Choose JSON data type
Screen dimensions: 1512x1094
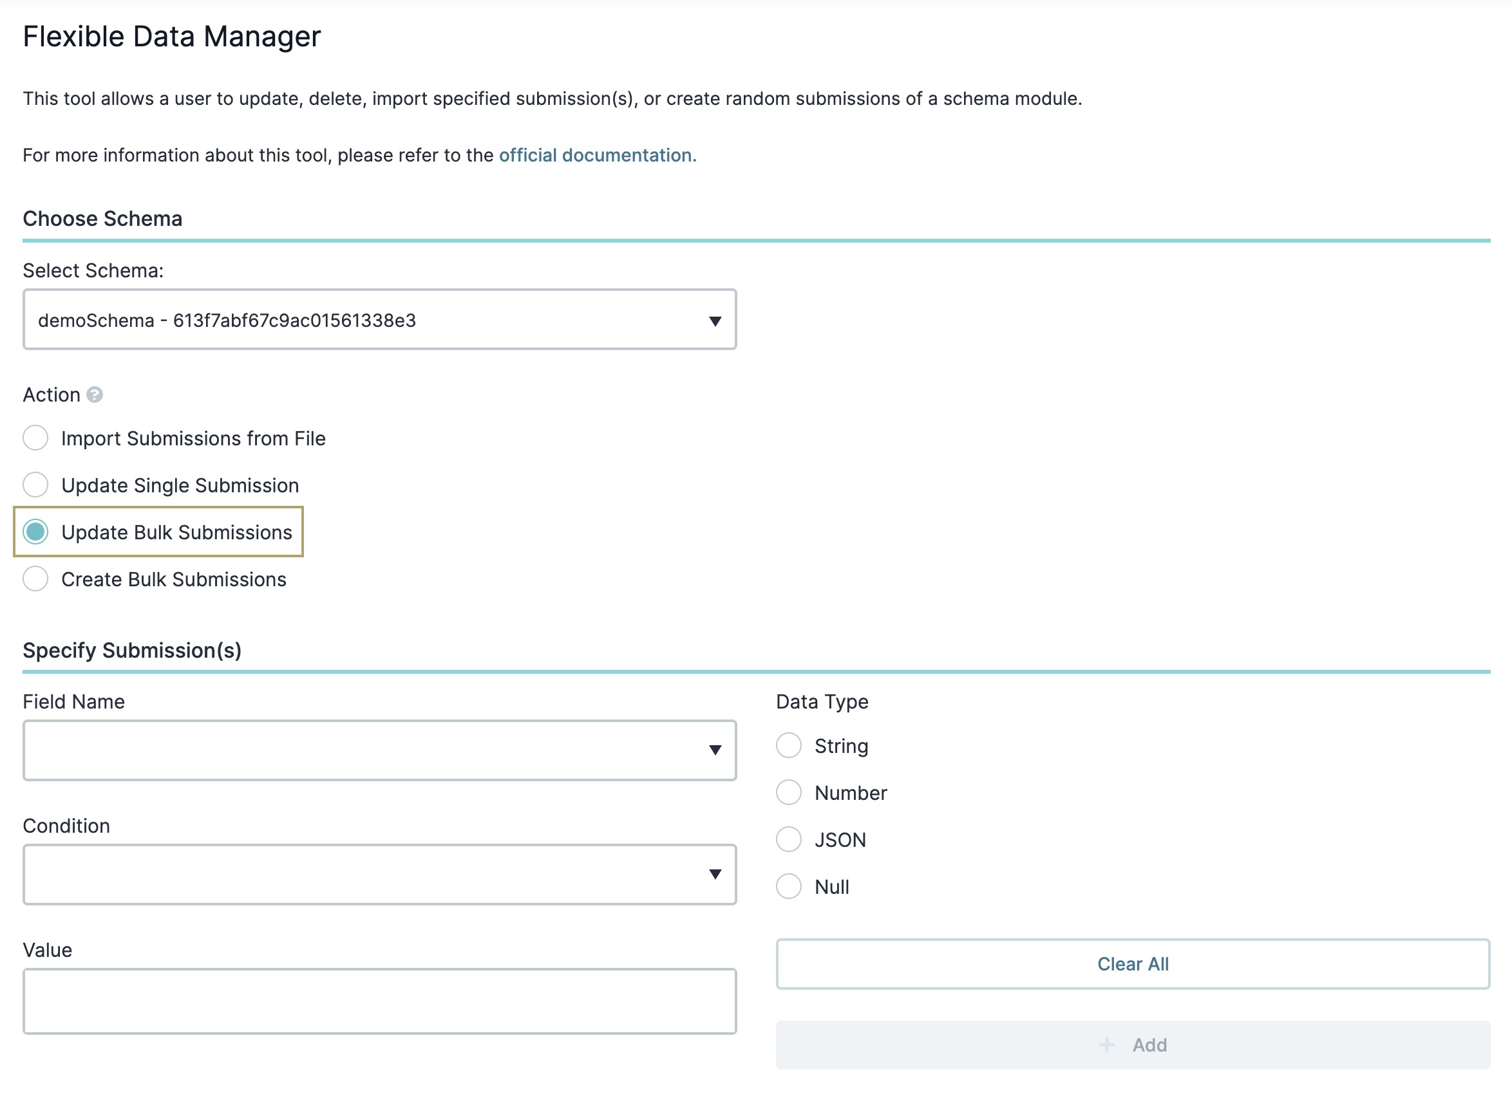pyautogui.click(x=789, y=840)
